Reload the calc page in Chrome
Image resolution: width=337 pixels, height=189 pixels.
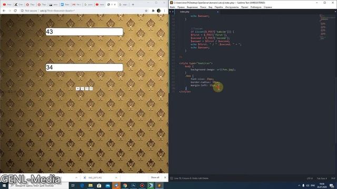pos(15,10)
